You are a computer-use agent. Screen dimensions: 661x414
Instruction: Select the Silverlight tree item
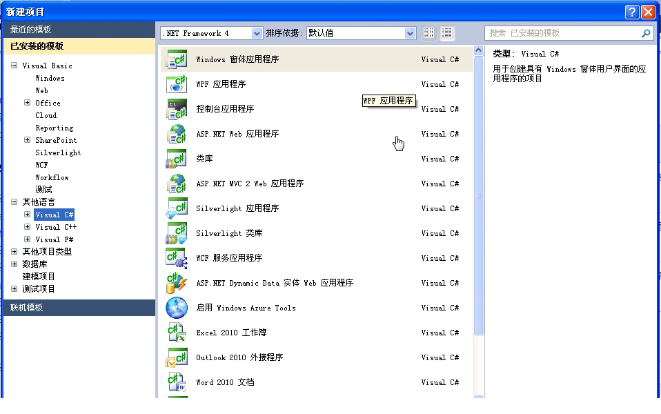pyautogui.click(x=58, y=152)
